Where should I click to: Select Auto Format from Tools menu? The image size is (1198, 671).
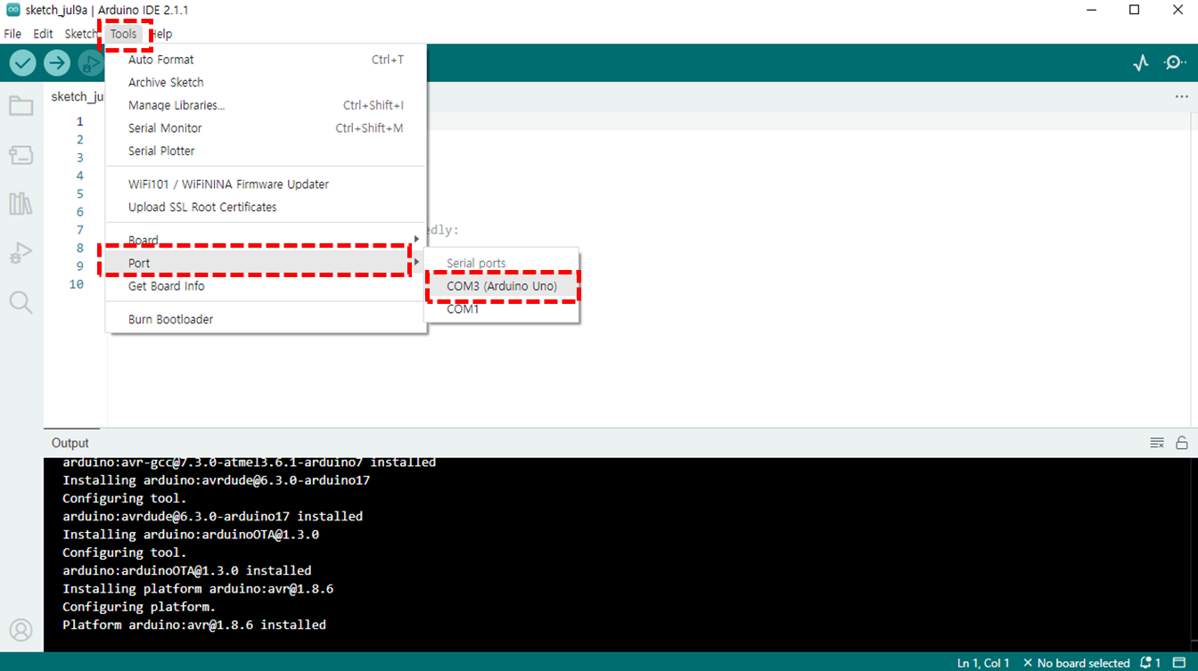pyautogui.click(x=266, y=60)
